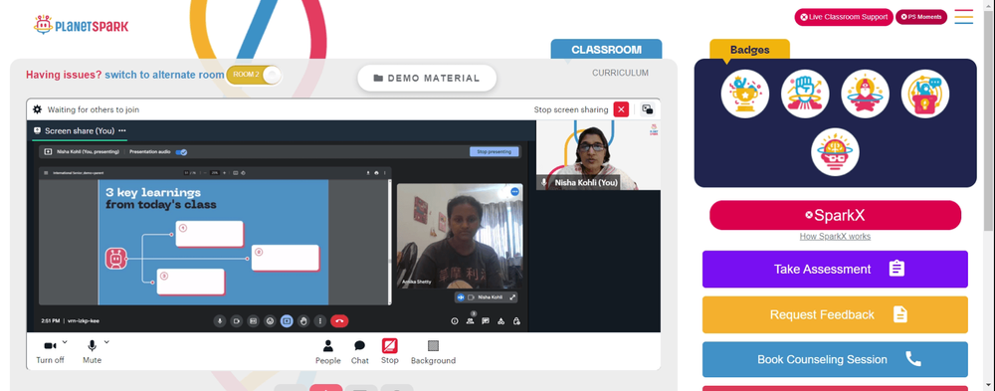Switch to the CURRICULUM tab
Image resolution: width=995 pixels, height=391 pixels.
[x=620, y=73]
